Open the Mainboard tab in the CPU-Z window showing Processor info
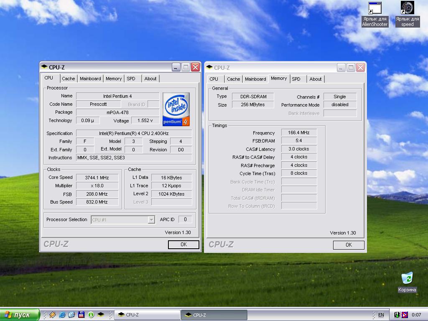Viewport: 428px width, 321px height. coord(90,79)
